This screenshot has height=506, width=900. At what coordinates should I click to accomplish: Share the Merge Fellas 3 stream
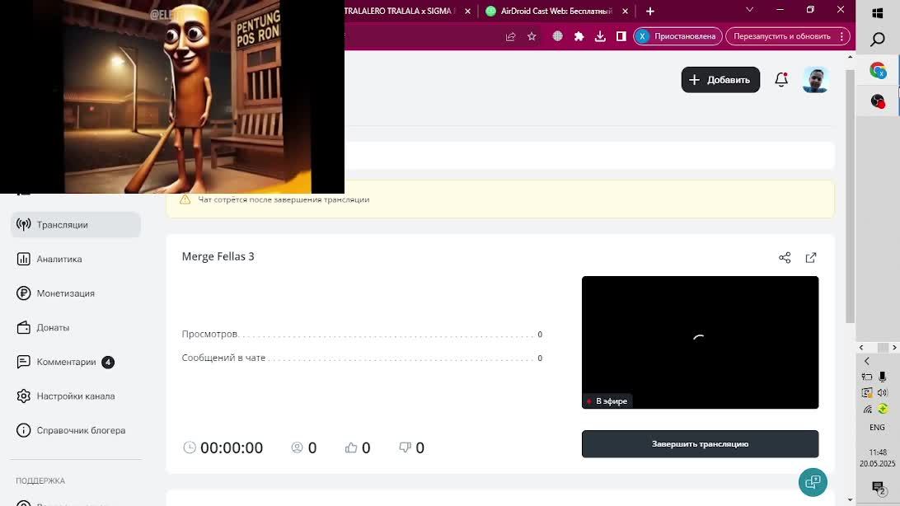(785, 258)
